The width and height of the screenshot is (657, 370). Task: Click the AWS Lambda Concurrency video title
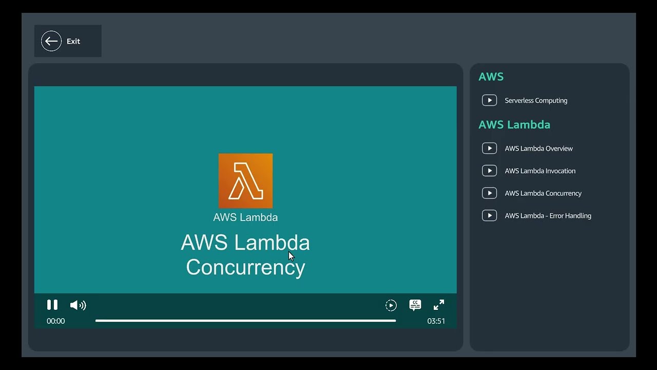[x=245, y=255]
